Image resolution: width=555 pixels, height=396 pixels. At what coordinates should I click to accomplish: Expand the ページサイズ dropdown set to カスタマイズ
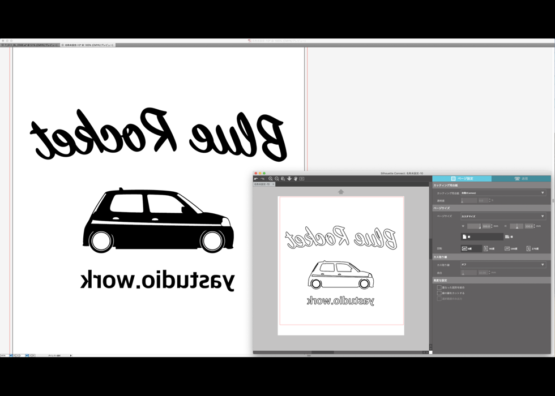[502, 216]
